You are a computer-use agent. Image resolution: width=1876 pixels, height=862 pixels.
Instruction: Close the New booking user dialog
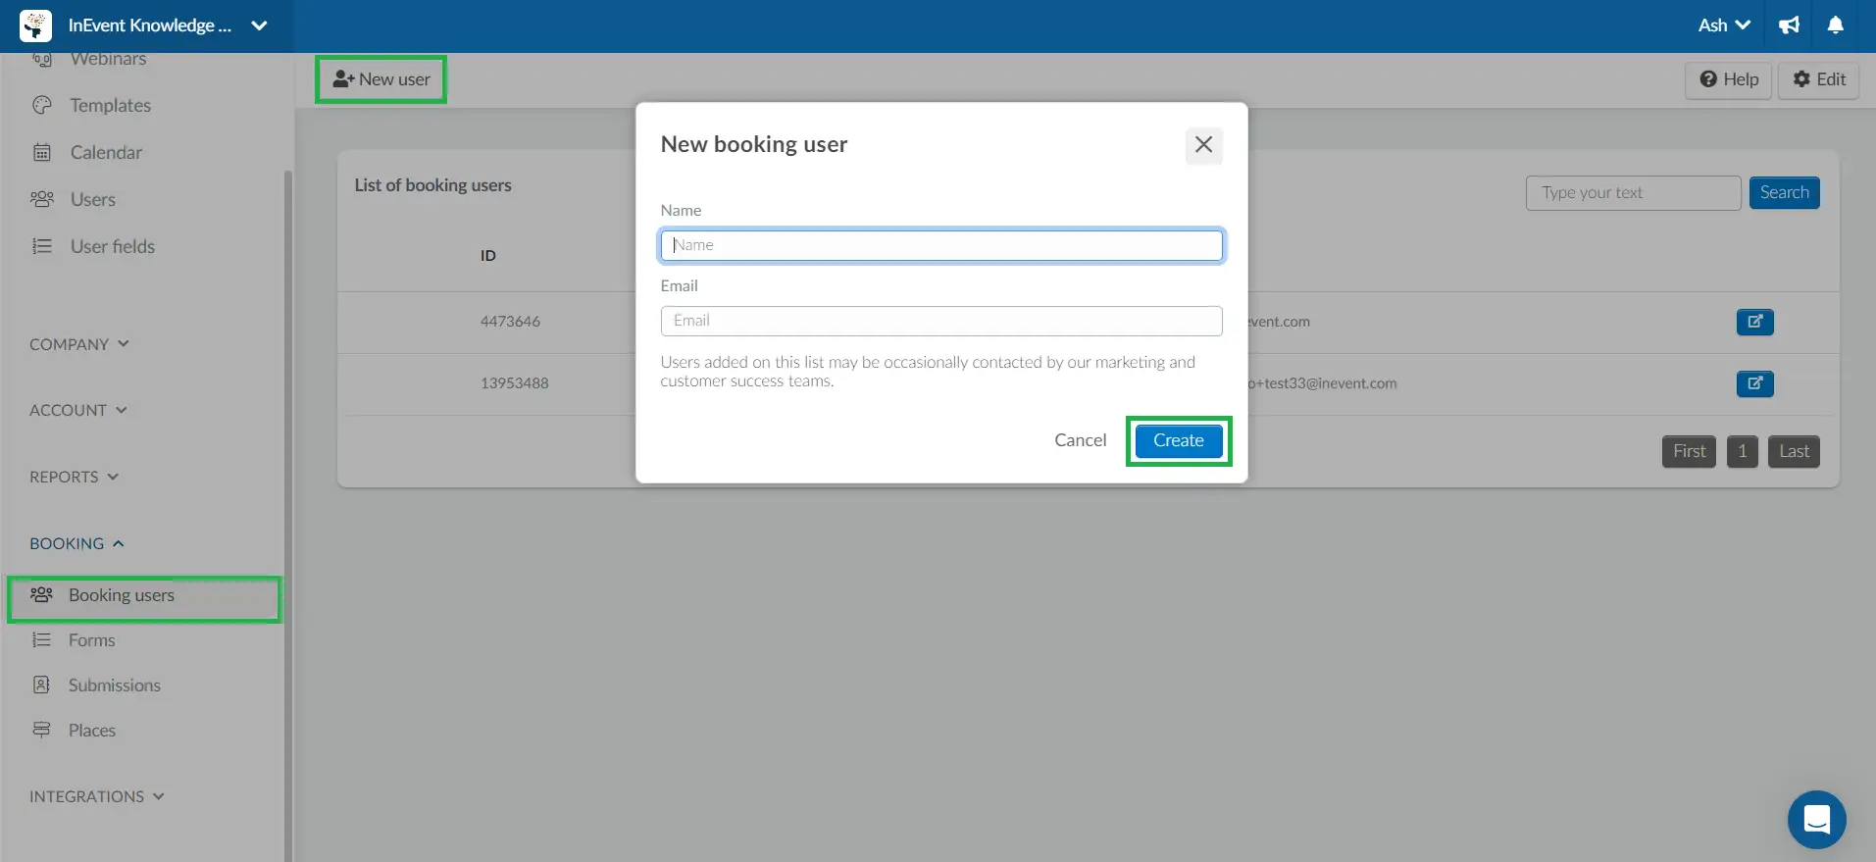coord(1203,145)
